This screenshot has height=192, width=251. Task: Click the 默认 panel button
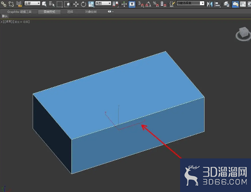[x=5, y=16]
